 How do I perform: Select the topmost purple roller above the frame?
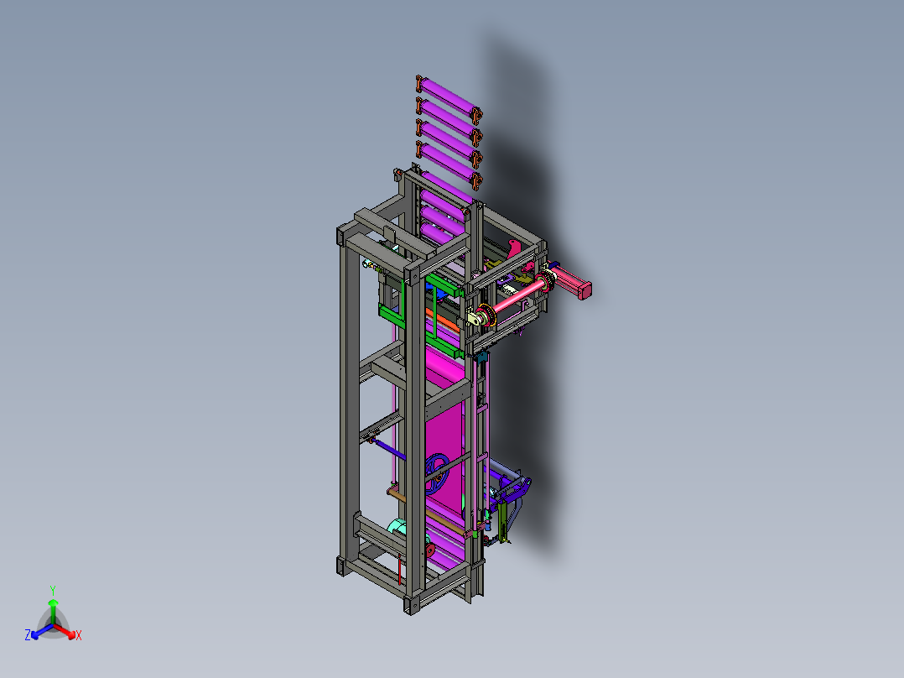point(449,99)
